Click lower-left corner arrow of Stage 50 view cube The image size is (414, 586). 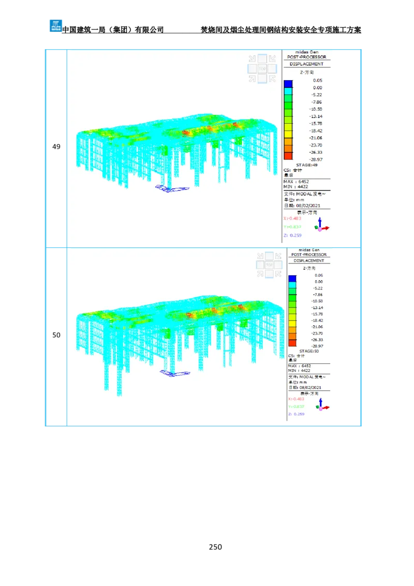pyautogui.click(x=260, y=274)
